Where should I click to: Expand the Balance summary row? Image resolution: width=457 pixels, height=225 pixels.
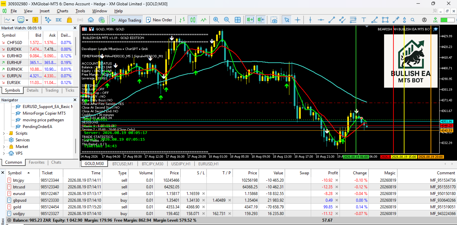tap(9, 220)
